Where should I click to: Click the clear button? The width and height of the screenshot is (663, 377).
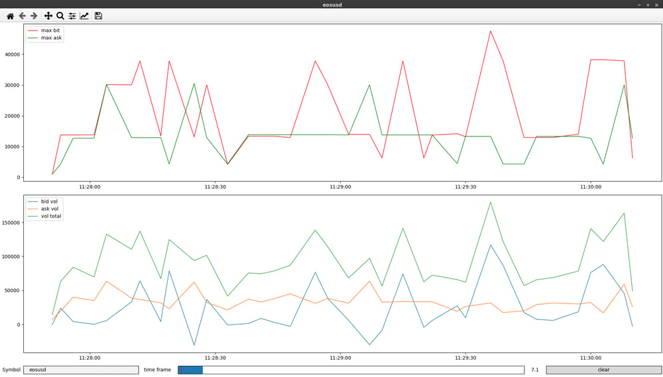click(604, 370)
